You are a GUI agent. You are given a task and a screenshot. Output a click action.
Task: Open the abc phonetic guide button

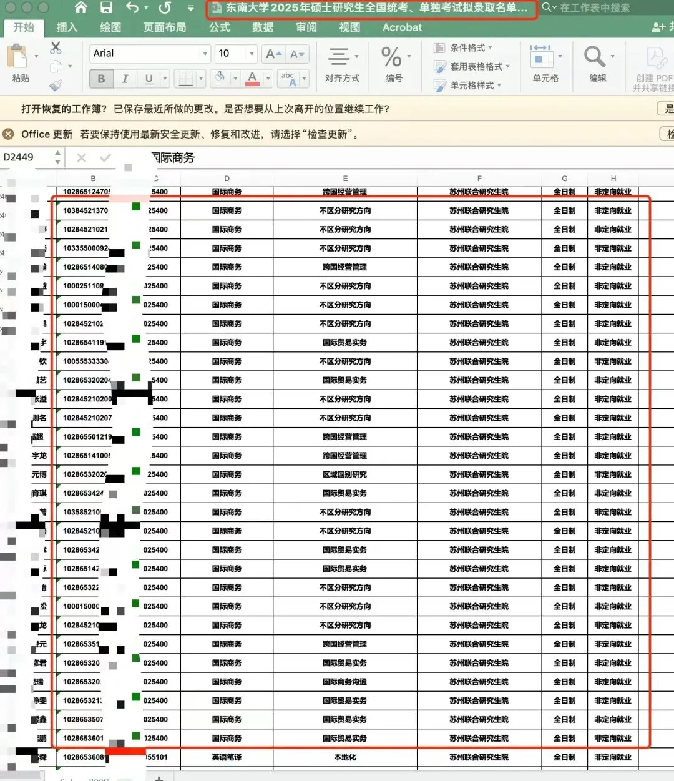[x=288, y=78]
